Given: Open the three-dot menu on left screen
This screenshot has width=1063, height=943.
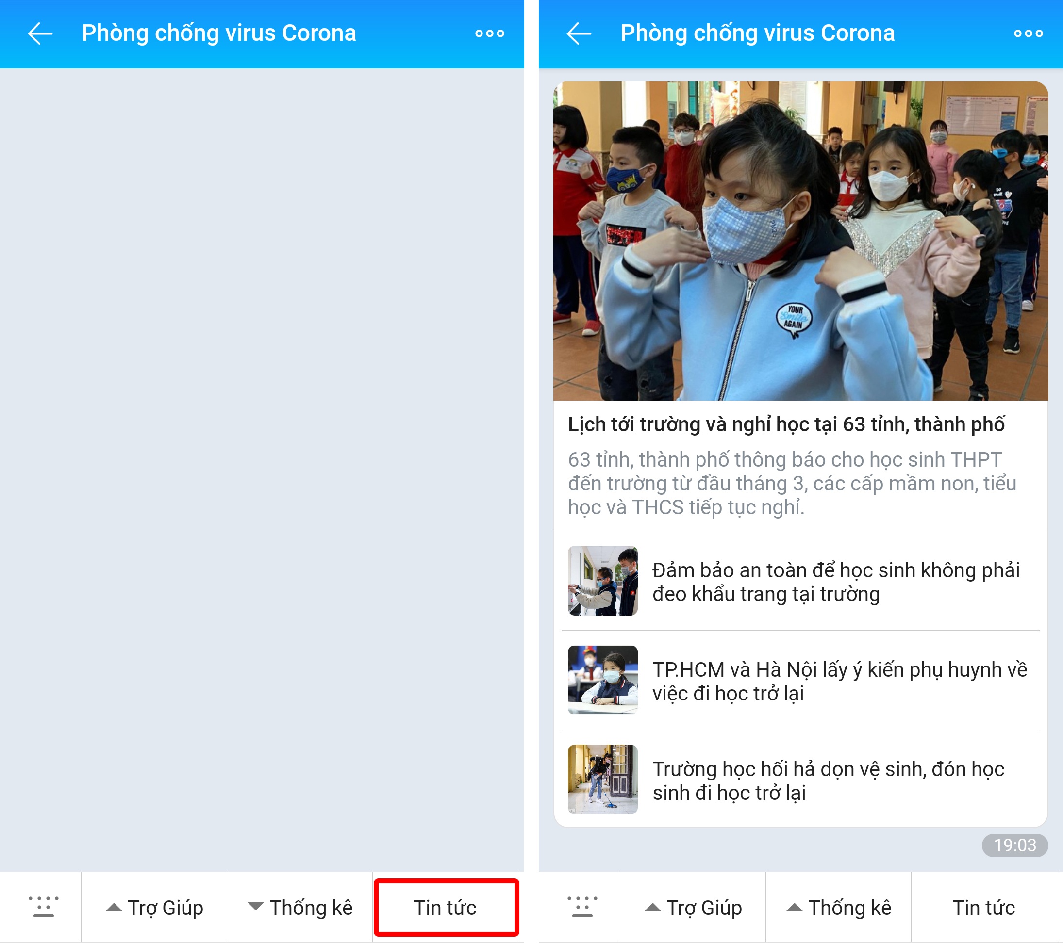Looking at the screenshot, I should pyautogui.click(x=489, y=34).
